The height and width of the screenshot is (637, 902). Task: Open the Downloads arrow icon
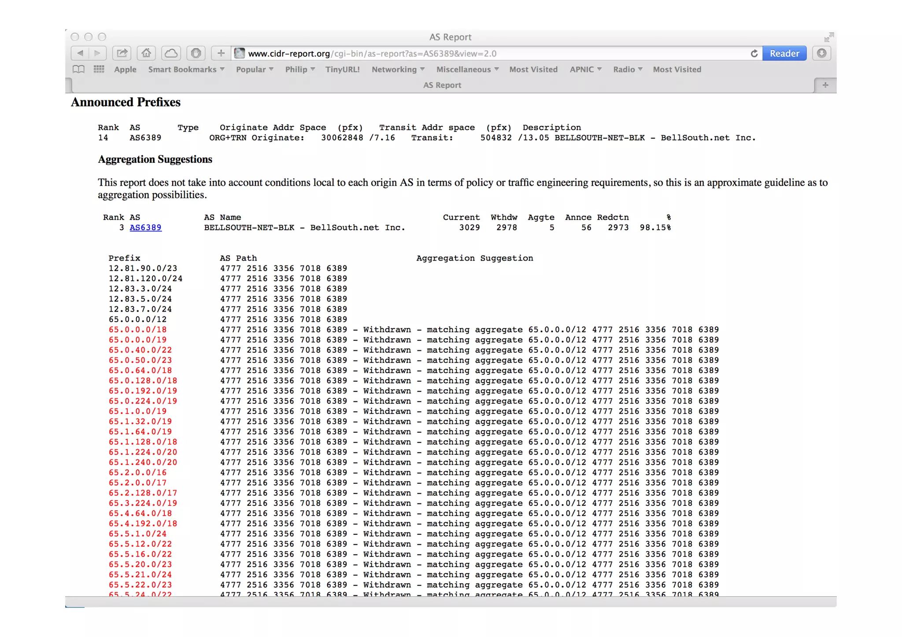[x=821, y=53]
